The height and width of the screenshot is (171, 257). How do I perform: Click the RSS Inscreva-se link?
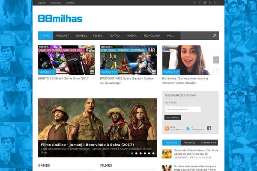176,128
